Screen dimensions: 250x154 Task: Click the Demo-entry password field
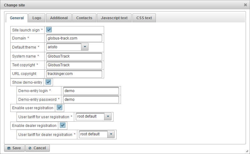tap(91, 100)
